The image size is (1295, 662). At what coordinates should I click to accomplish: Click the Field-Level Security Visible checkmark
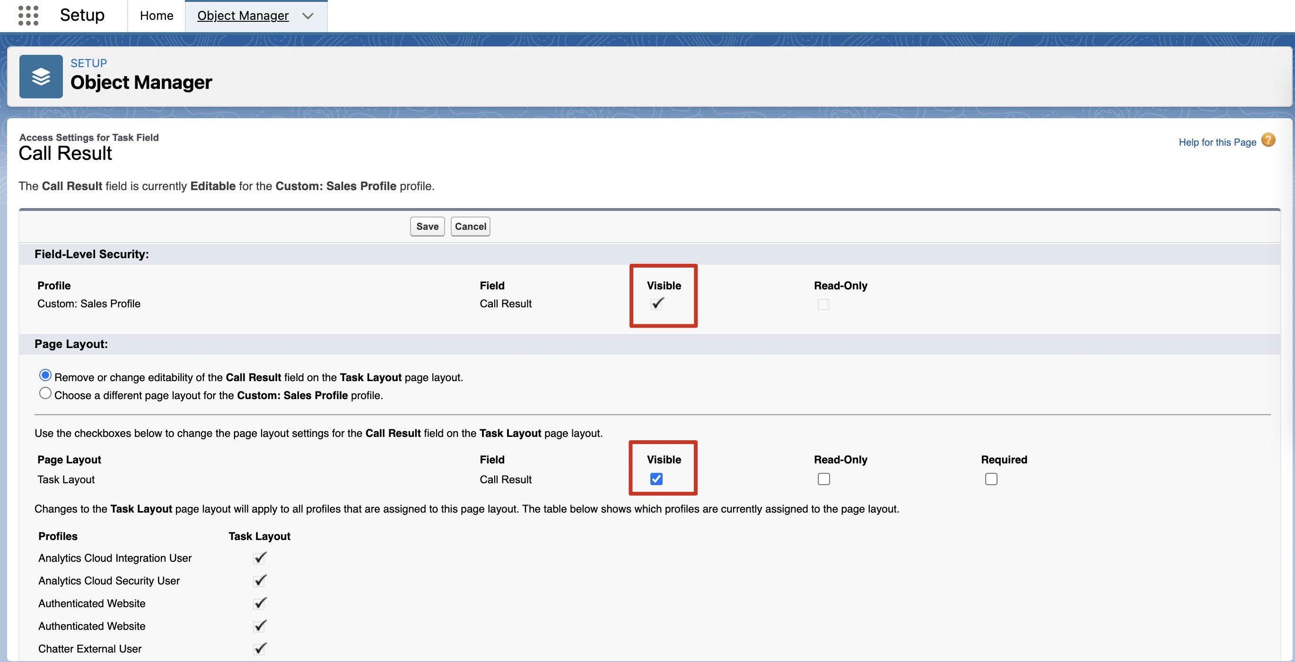[x=657, y=304]
